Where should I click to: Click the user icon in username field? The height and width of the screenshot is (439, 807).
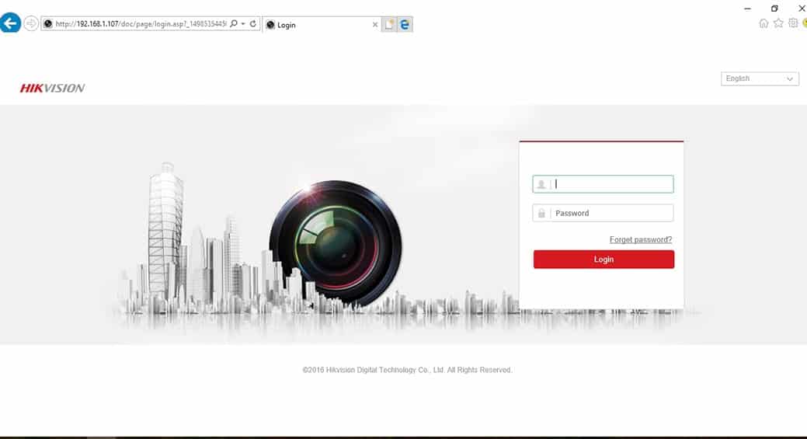click(541, 184)
